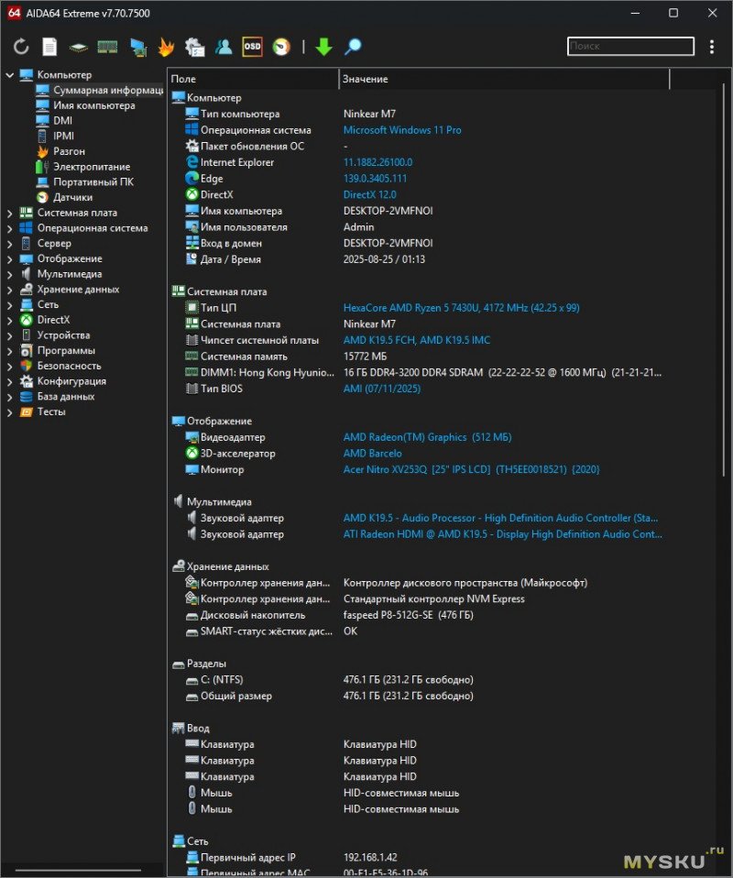The image size is (733, 878).
Task: Open the Acer Nitro XV253Q monitor link
Action: (472, 469)
